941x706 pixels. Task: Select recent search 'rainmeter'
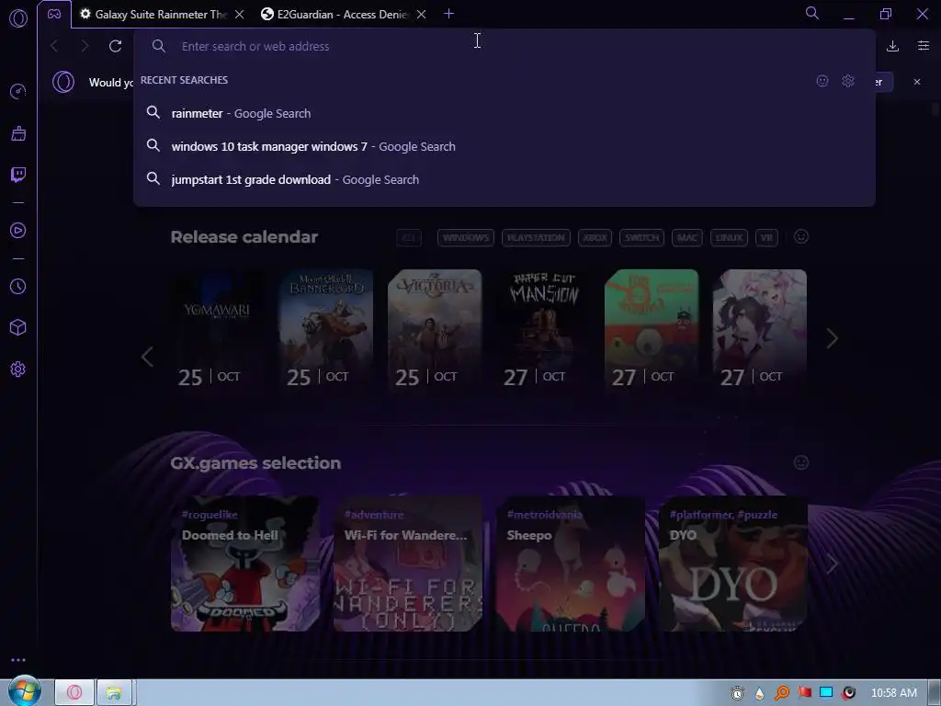(505, 113)
